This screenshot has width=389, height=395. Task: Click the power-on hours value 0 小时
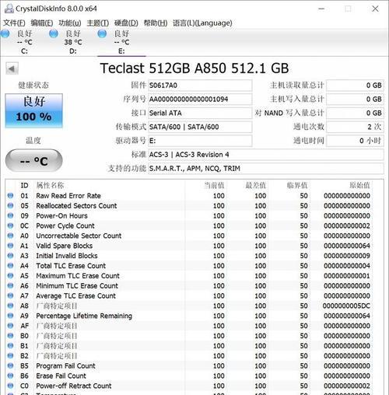tap(355, 141)
